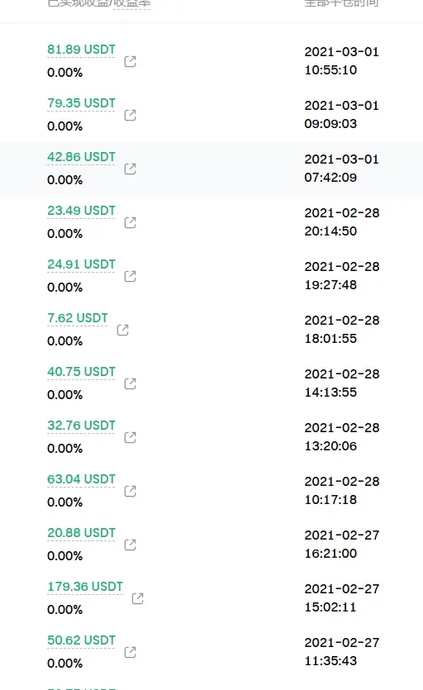
Task: Click the 81.89 USDT profit amount
Action: tap(82, 50)
